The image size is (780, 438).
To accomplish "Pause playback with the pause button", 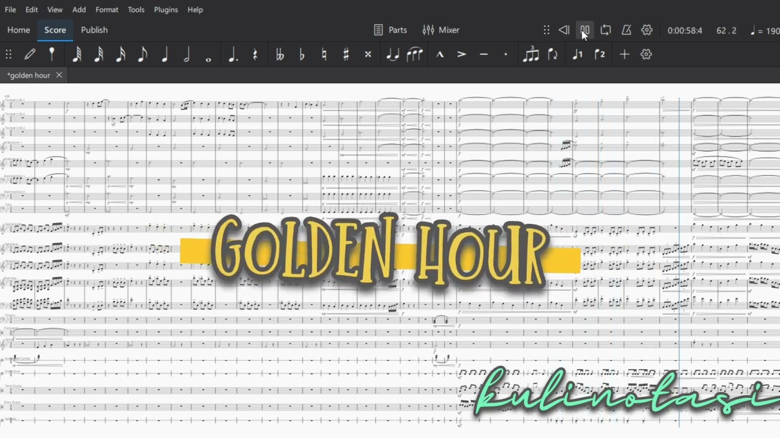I will tap(585, 30).
